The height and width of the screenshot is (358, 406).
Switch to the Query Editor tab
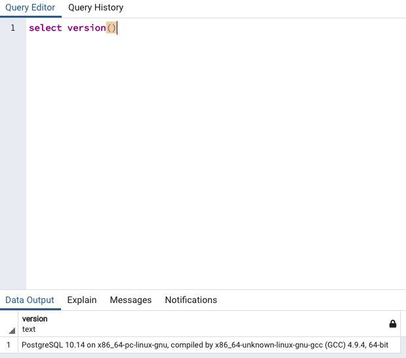pyautogui.click(x=30, y=8)
